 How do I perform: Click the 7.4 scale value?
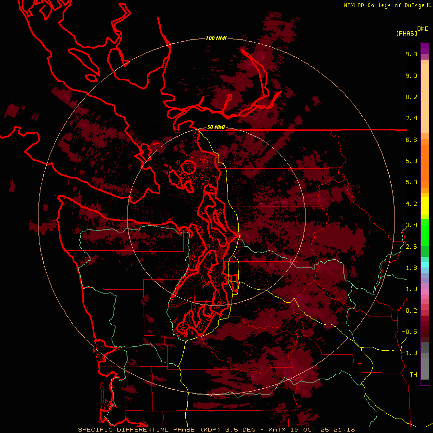411,118
